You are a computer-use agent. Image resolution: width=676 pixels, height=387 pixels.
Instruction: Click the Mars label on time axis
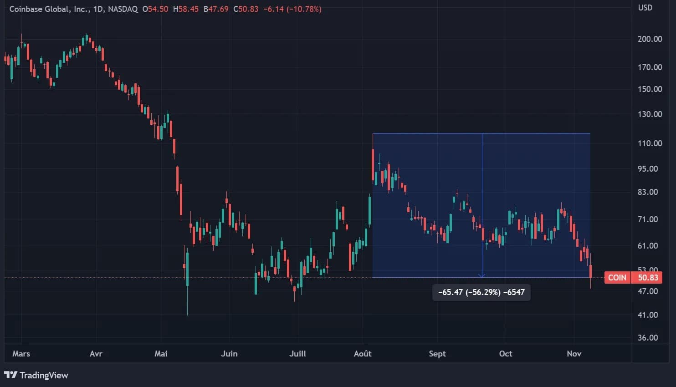[21, 354]
